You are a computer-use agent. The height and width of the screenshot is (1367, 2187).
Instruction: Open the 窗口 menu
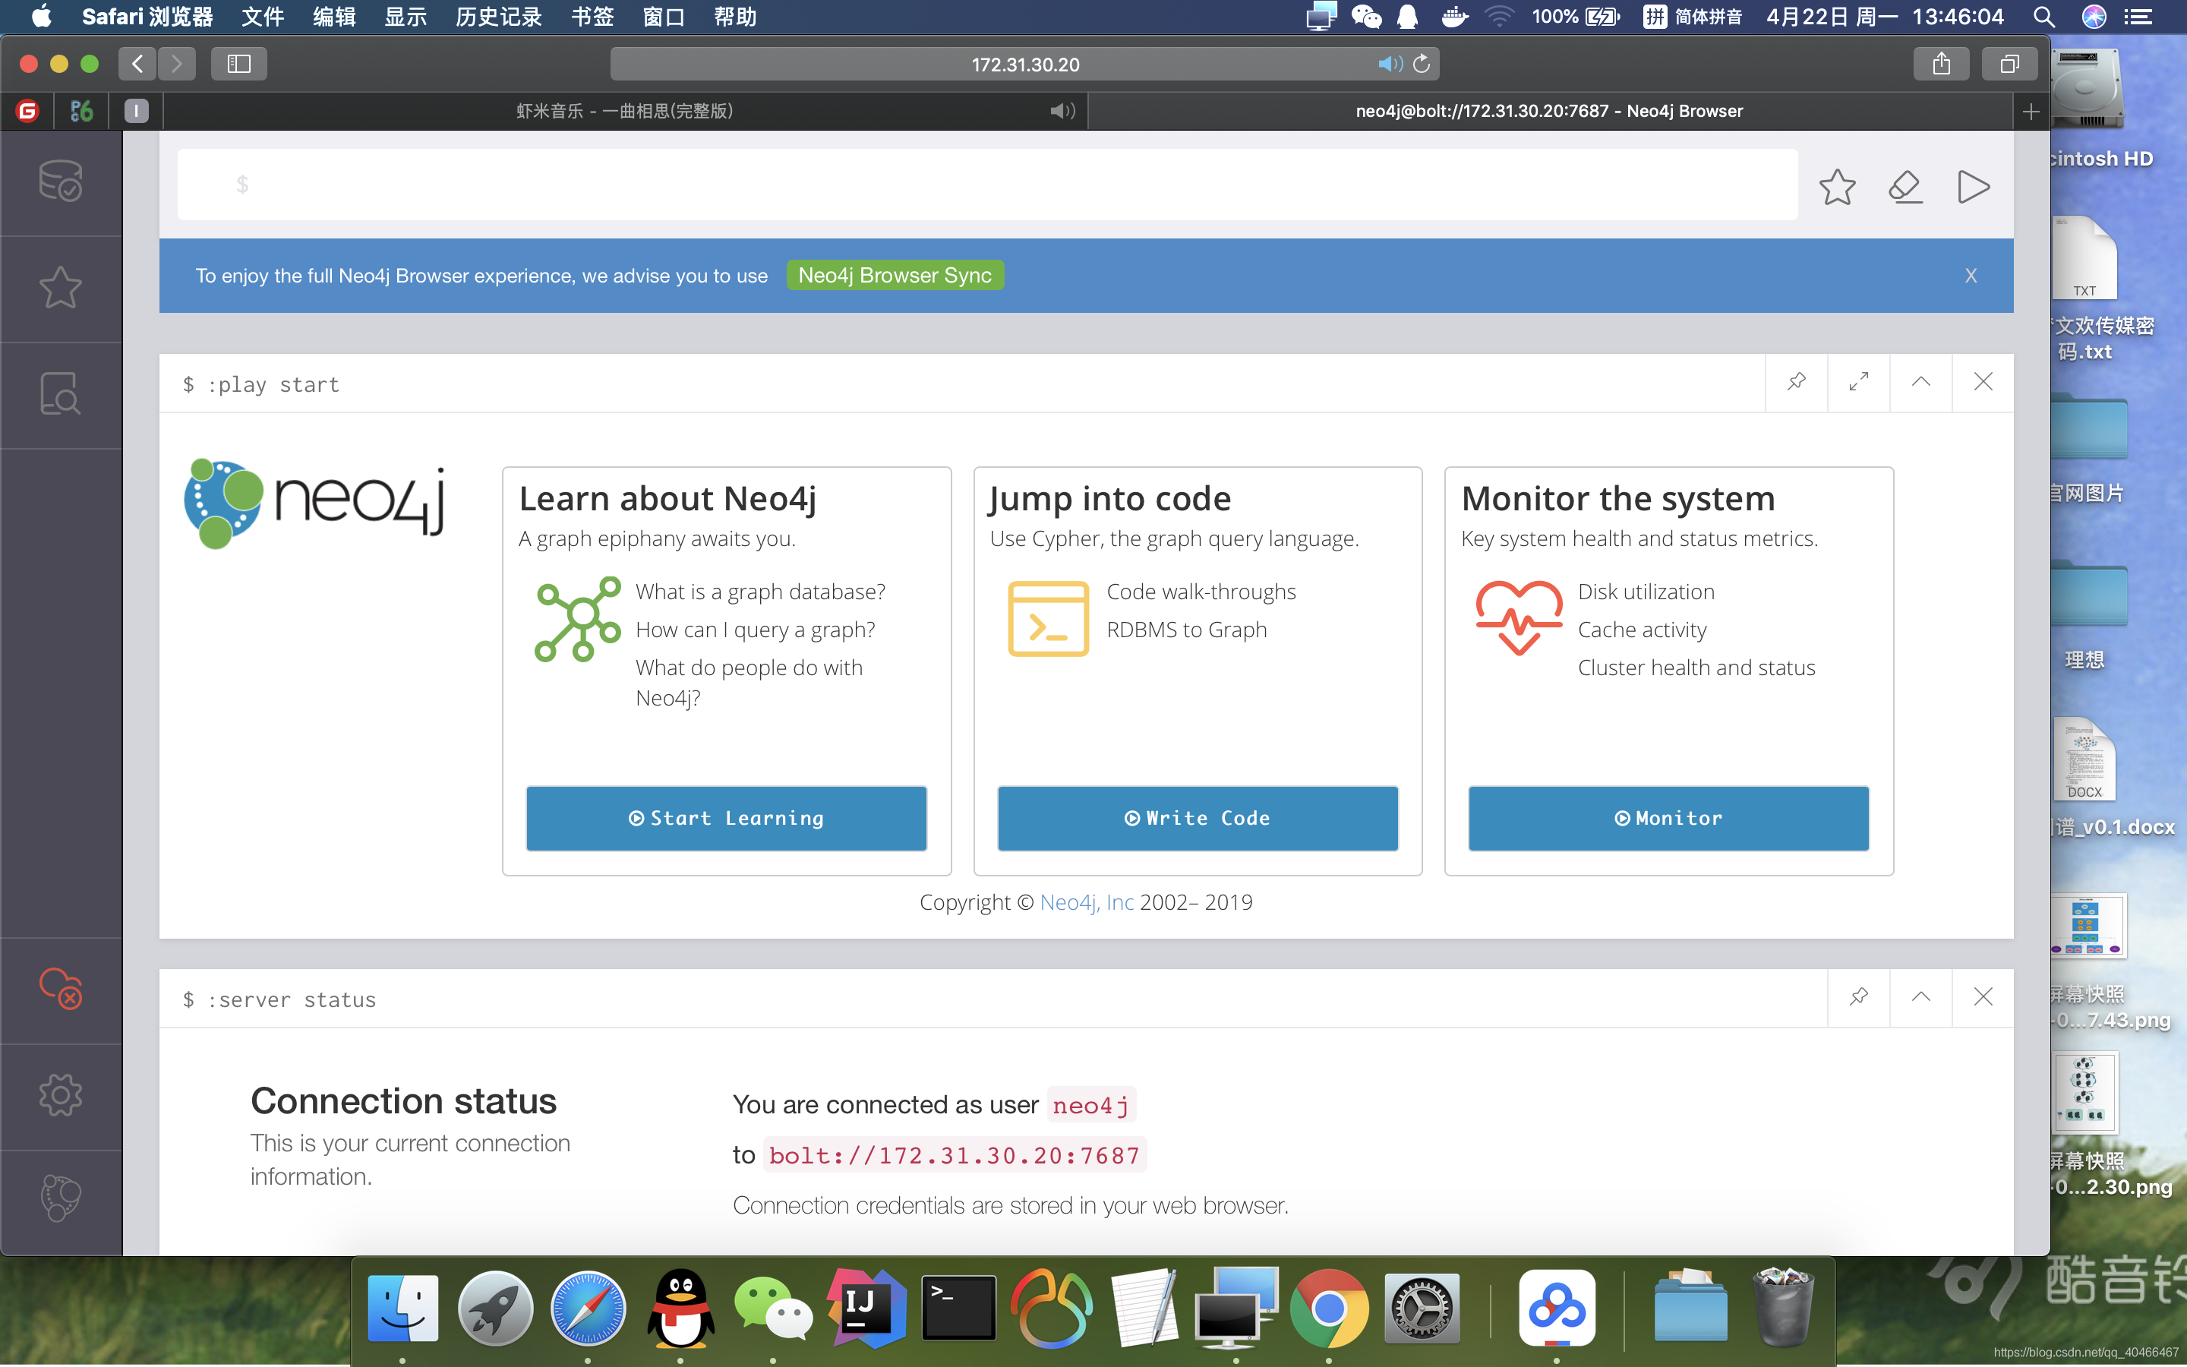(x=664, y=16)
